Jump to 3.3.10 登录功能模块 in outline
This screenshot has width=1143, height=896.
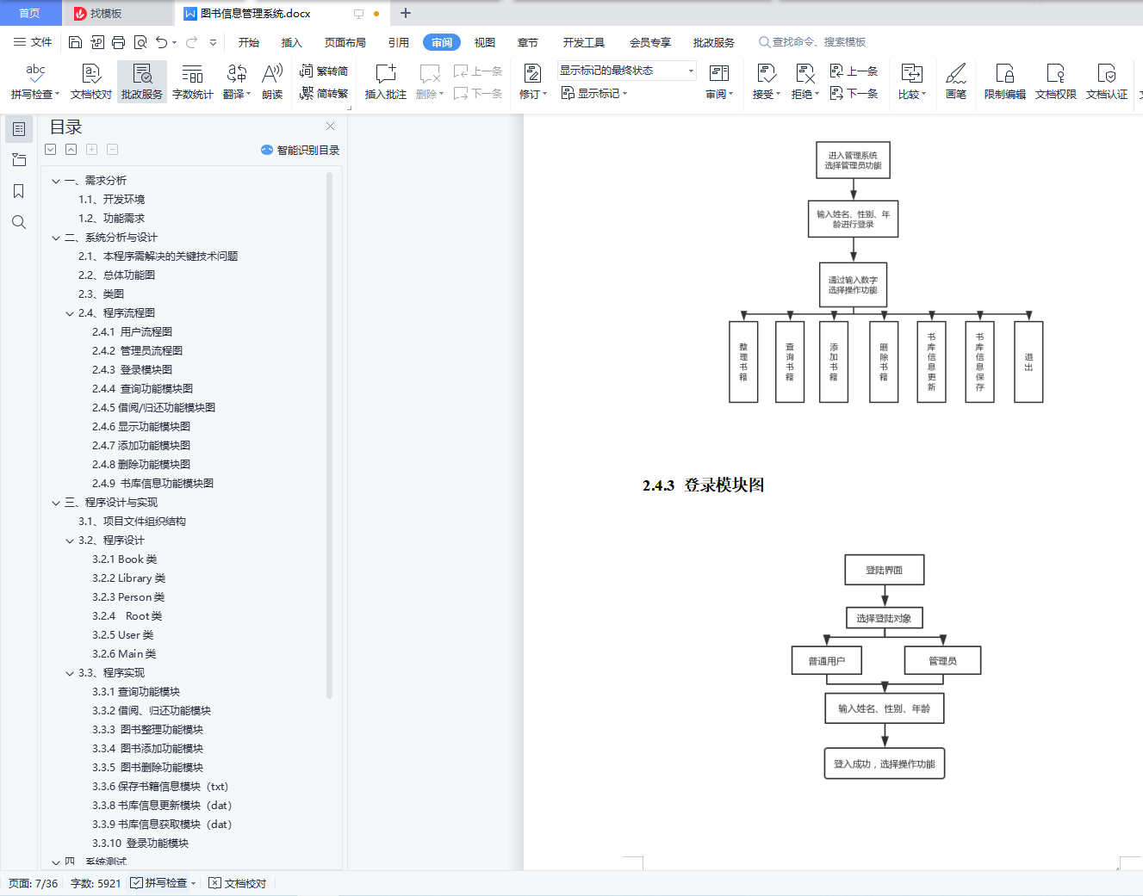point(140,843)
